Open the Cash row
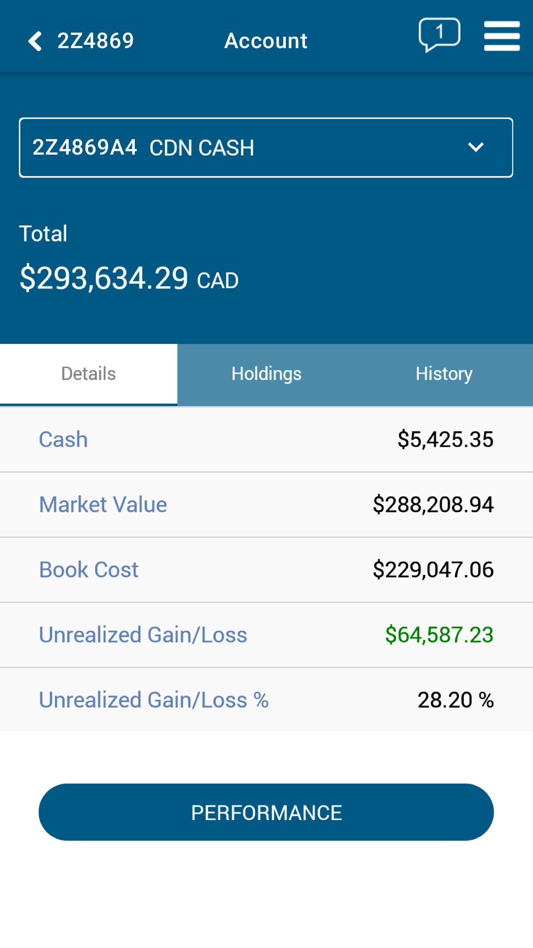533x948 pixels. (x=266, y=440)
